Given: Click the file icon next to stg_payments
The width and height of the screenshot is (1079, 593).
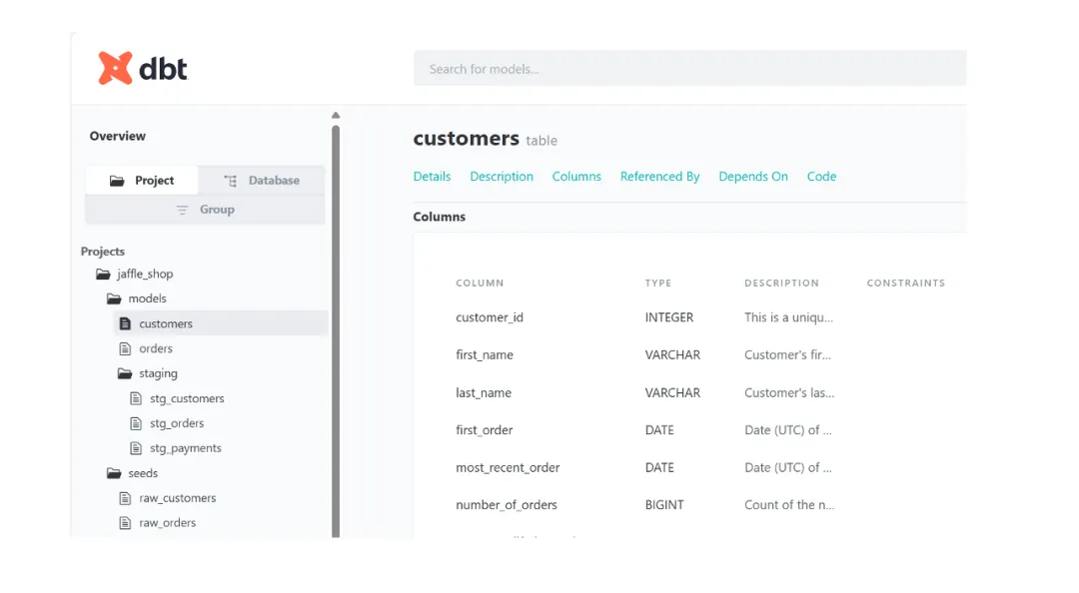Looking at the screenshot, I should (136, 448).
